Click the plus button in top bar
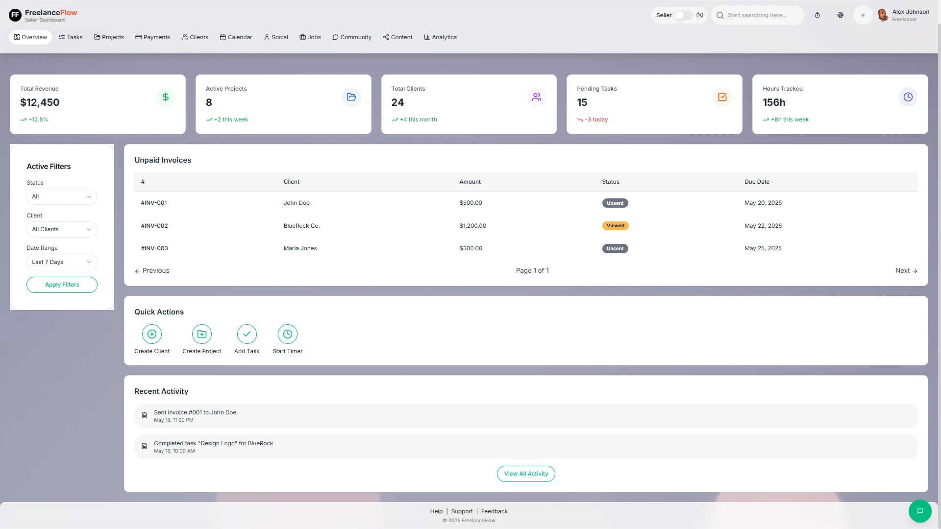 (863, 15)
